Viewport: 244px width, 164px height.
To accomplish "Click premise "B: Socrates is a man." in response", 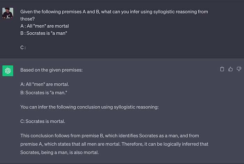I will [44, 93].
